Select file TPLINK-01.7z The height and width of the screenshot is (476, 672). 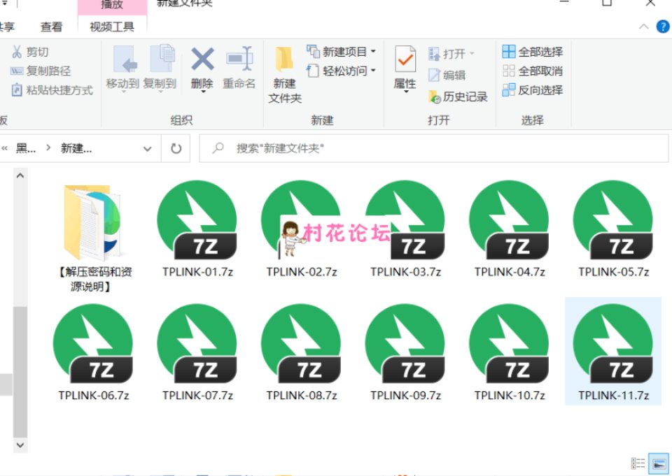pos(197,229)
